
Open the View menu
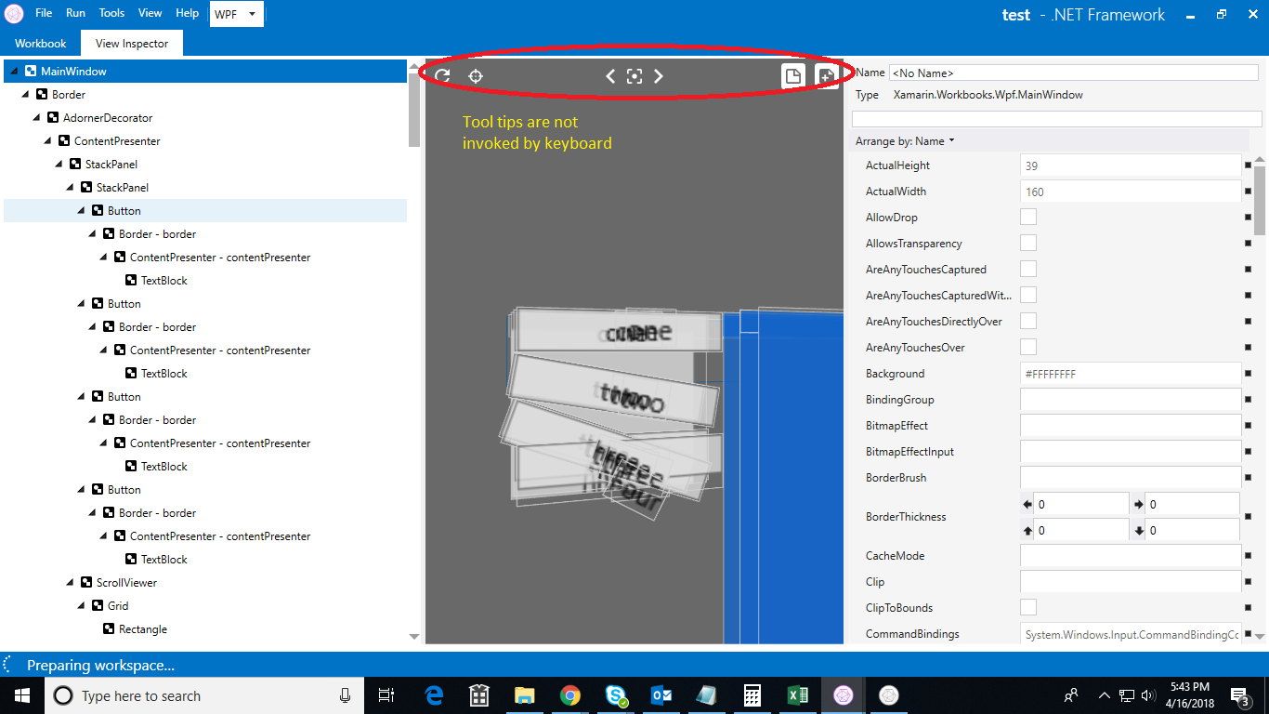tap(150, 13)
